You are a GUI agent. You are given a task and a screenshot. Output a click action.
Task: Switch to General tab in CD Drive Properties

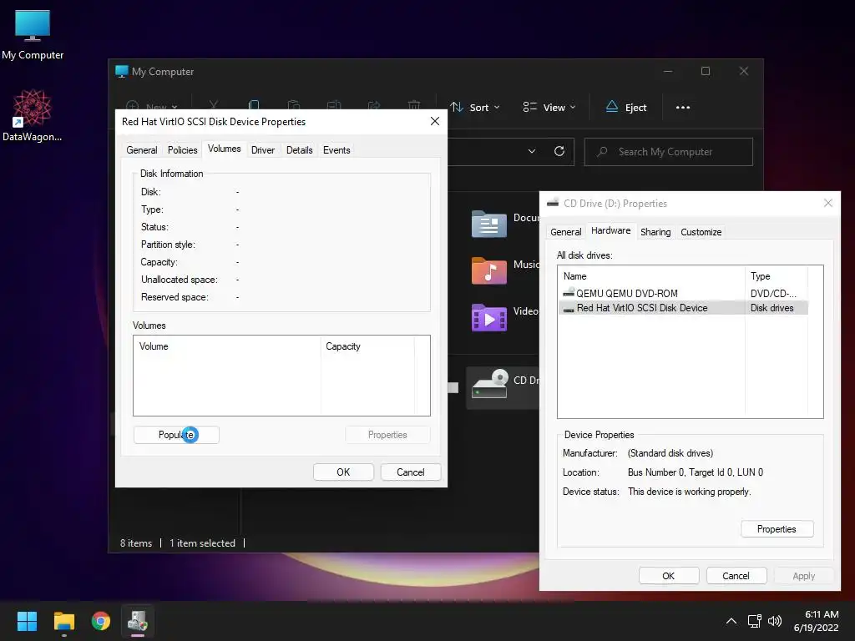(565, 232)
